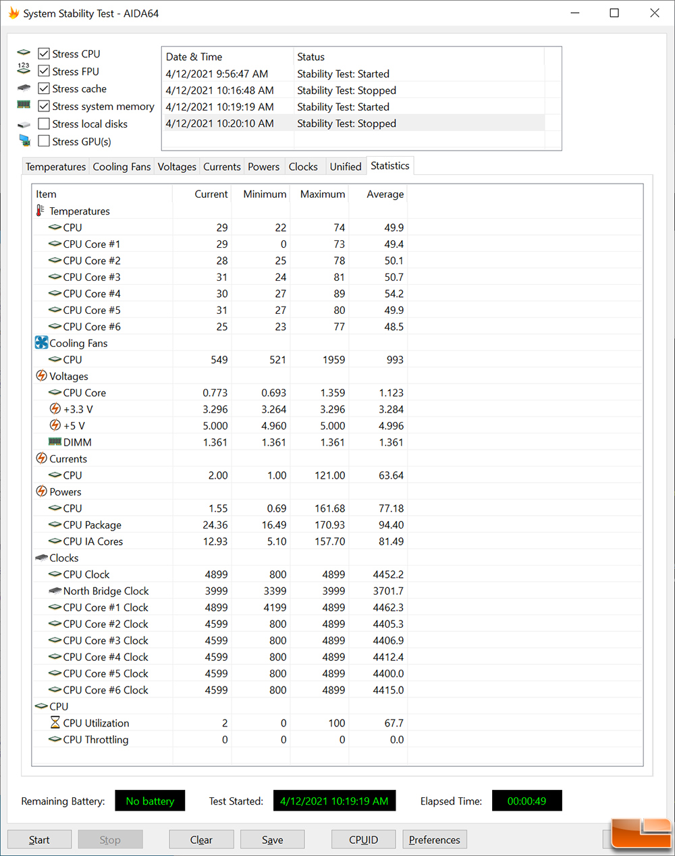
Task: Go to the Currents tab
Action: (x=222, y=167)
